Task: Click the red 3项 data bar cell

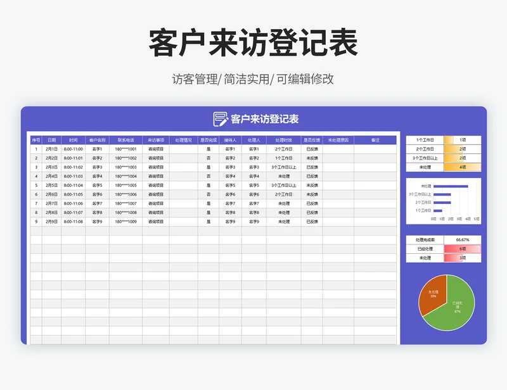Action: (x=463, y=258)
